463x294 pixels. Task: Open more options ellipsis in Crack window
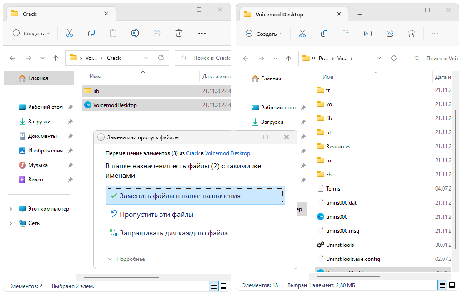[202, 34]
